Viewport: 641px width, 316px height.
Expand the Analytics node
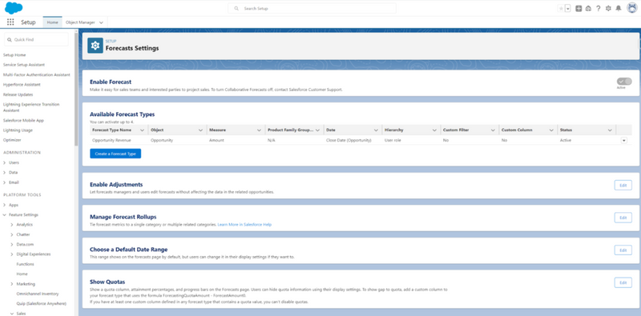[12, 225]
